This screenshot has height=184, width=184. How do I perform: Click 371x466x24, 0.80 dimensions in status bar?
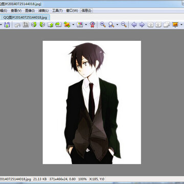tap(62, 179)
